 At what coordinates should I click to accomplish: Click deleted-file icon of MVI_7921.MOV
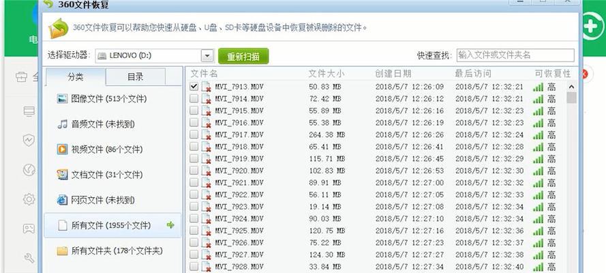point(207,183)
